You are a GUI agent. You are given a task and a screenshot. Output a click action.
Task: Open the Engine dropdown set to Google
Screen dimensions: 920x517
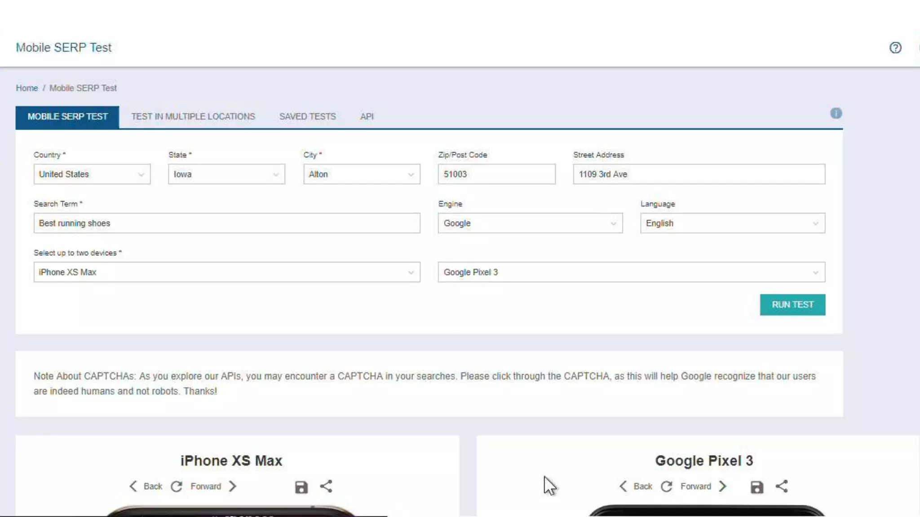pyautogui.click(x=530, y=223)
